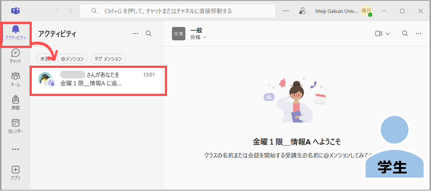Click the back navigation arrow
The width and height of the screenshot is (431, 192).
pyautogui.click(x=57, y=11)
